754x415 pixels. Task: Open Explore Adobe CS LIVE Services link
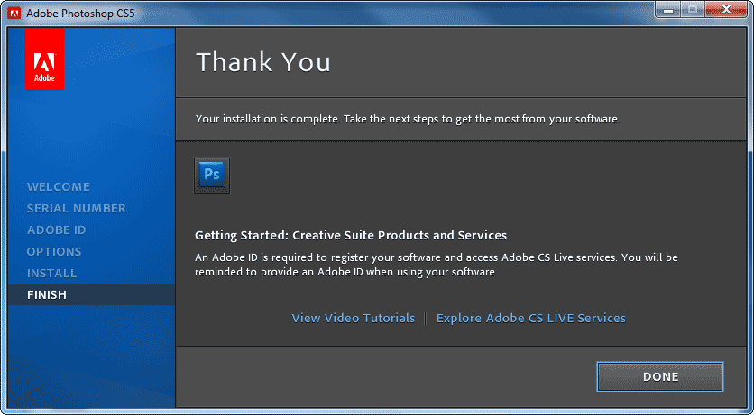click(x=531, y=318)
